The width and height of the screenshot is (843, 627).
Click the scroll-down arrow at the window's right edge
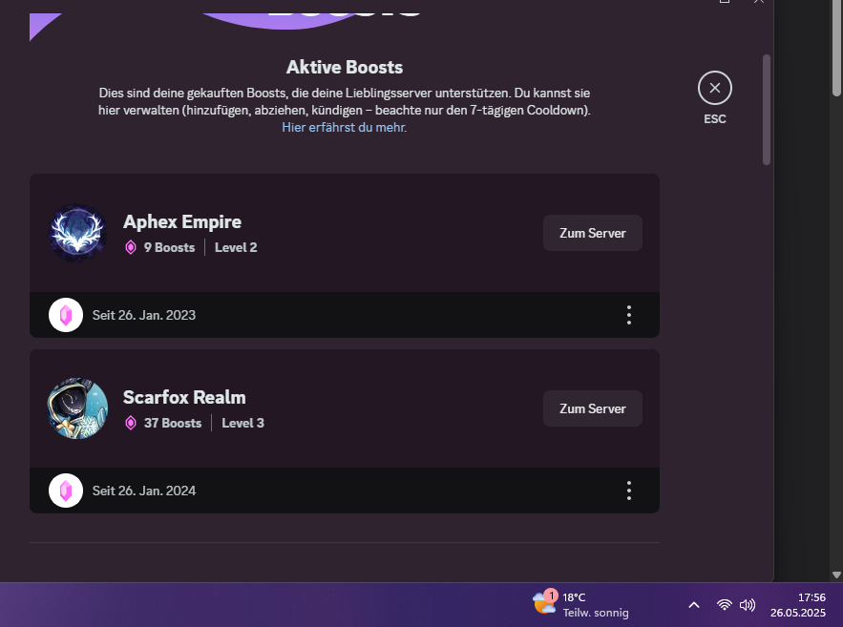[836, 575]
